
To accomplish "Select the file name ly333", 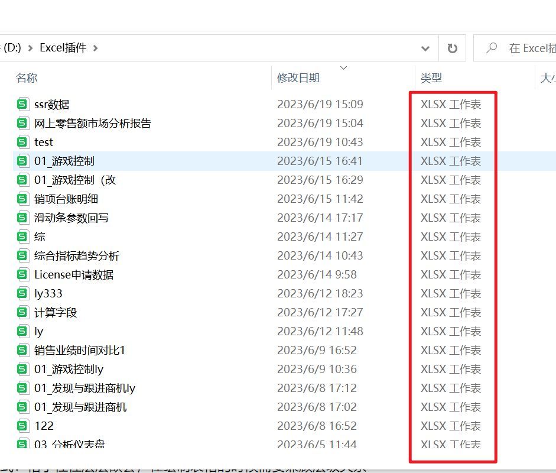I will 48,293.
